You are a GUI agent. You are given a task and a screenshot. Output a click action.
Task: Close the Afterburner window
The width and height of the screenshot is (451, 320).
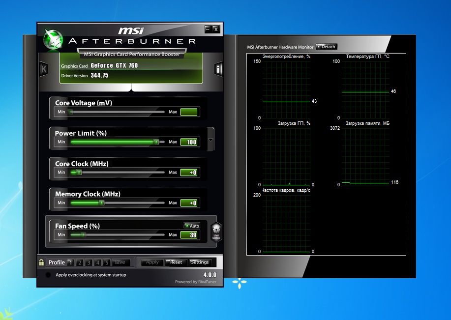click(216, 29)
